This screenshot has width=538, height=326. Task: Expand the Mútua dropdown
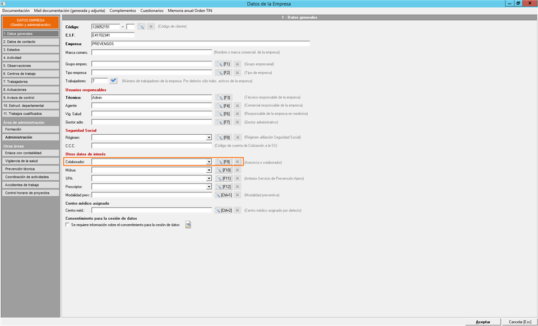click(x=209, y=170)
